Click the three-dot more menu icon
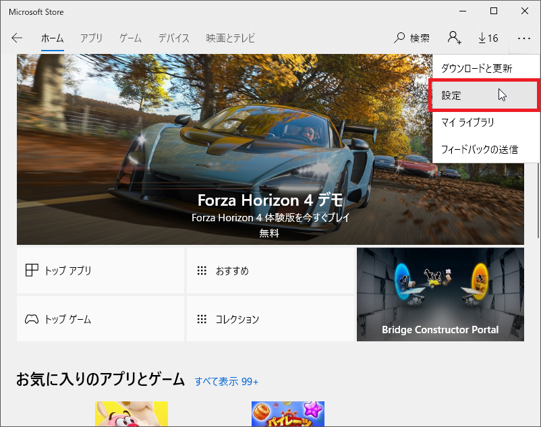The image size is (541, 427). click(524, 38)
